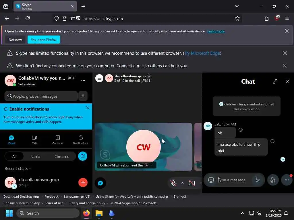This screenshot has height=220, width=294.
Task: Open the Skype dial pad
Action: pos(83,96)
